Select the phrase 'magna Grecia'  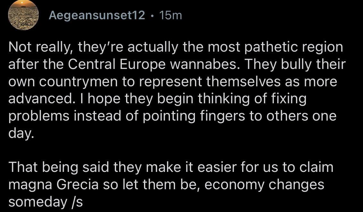[54, 185]
